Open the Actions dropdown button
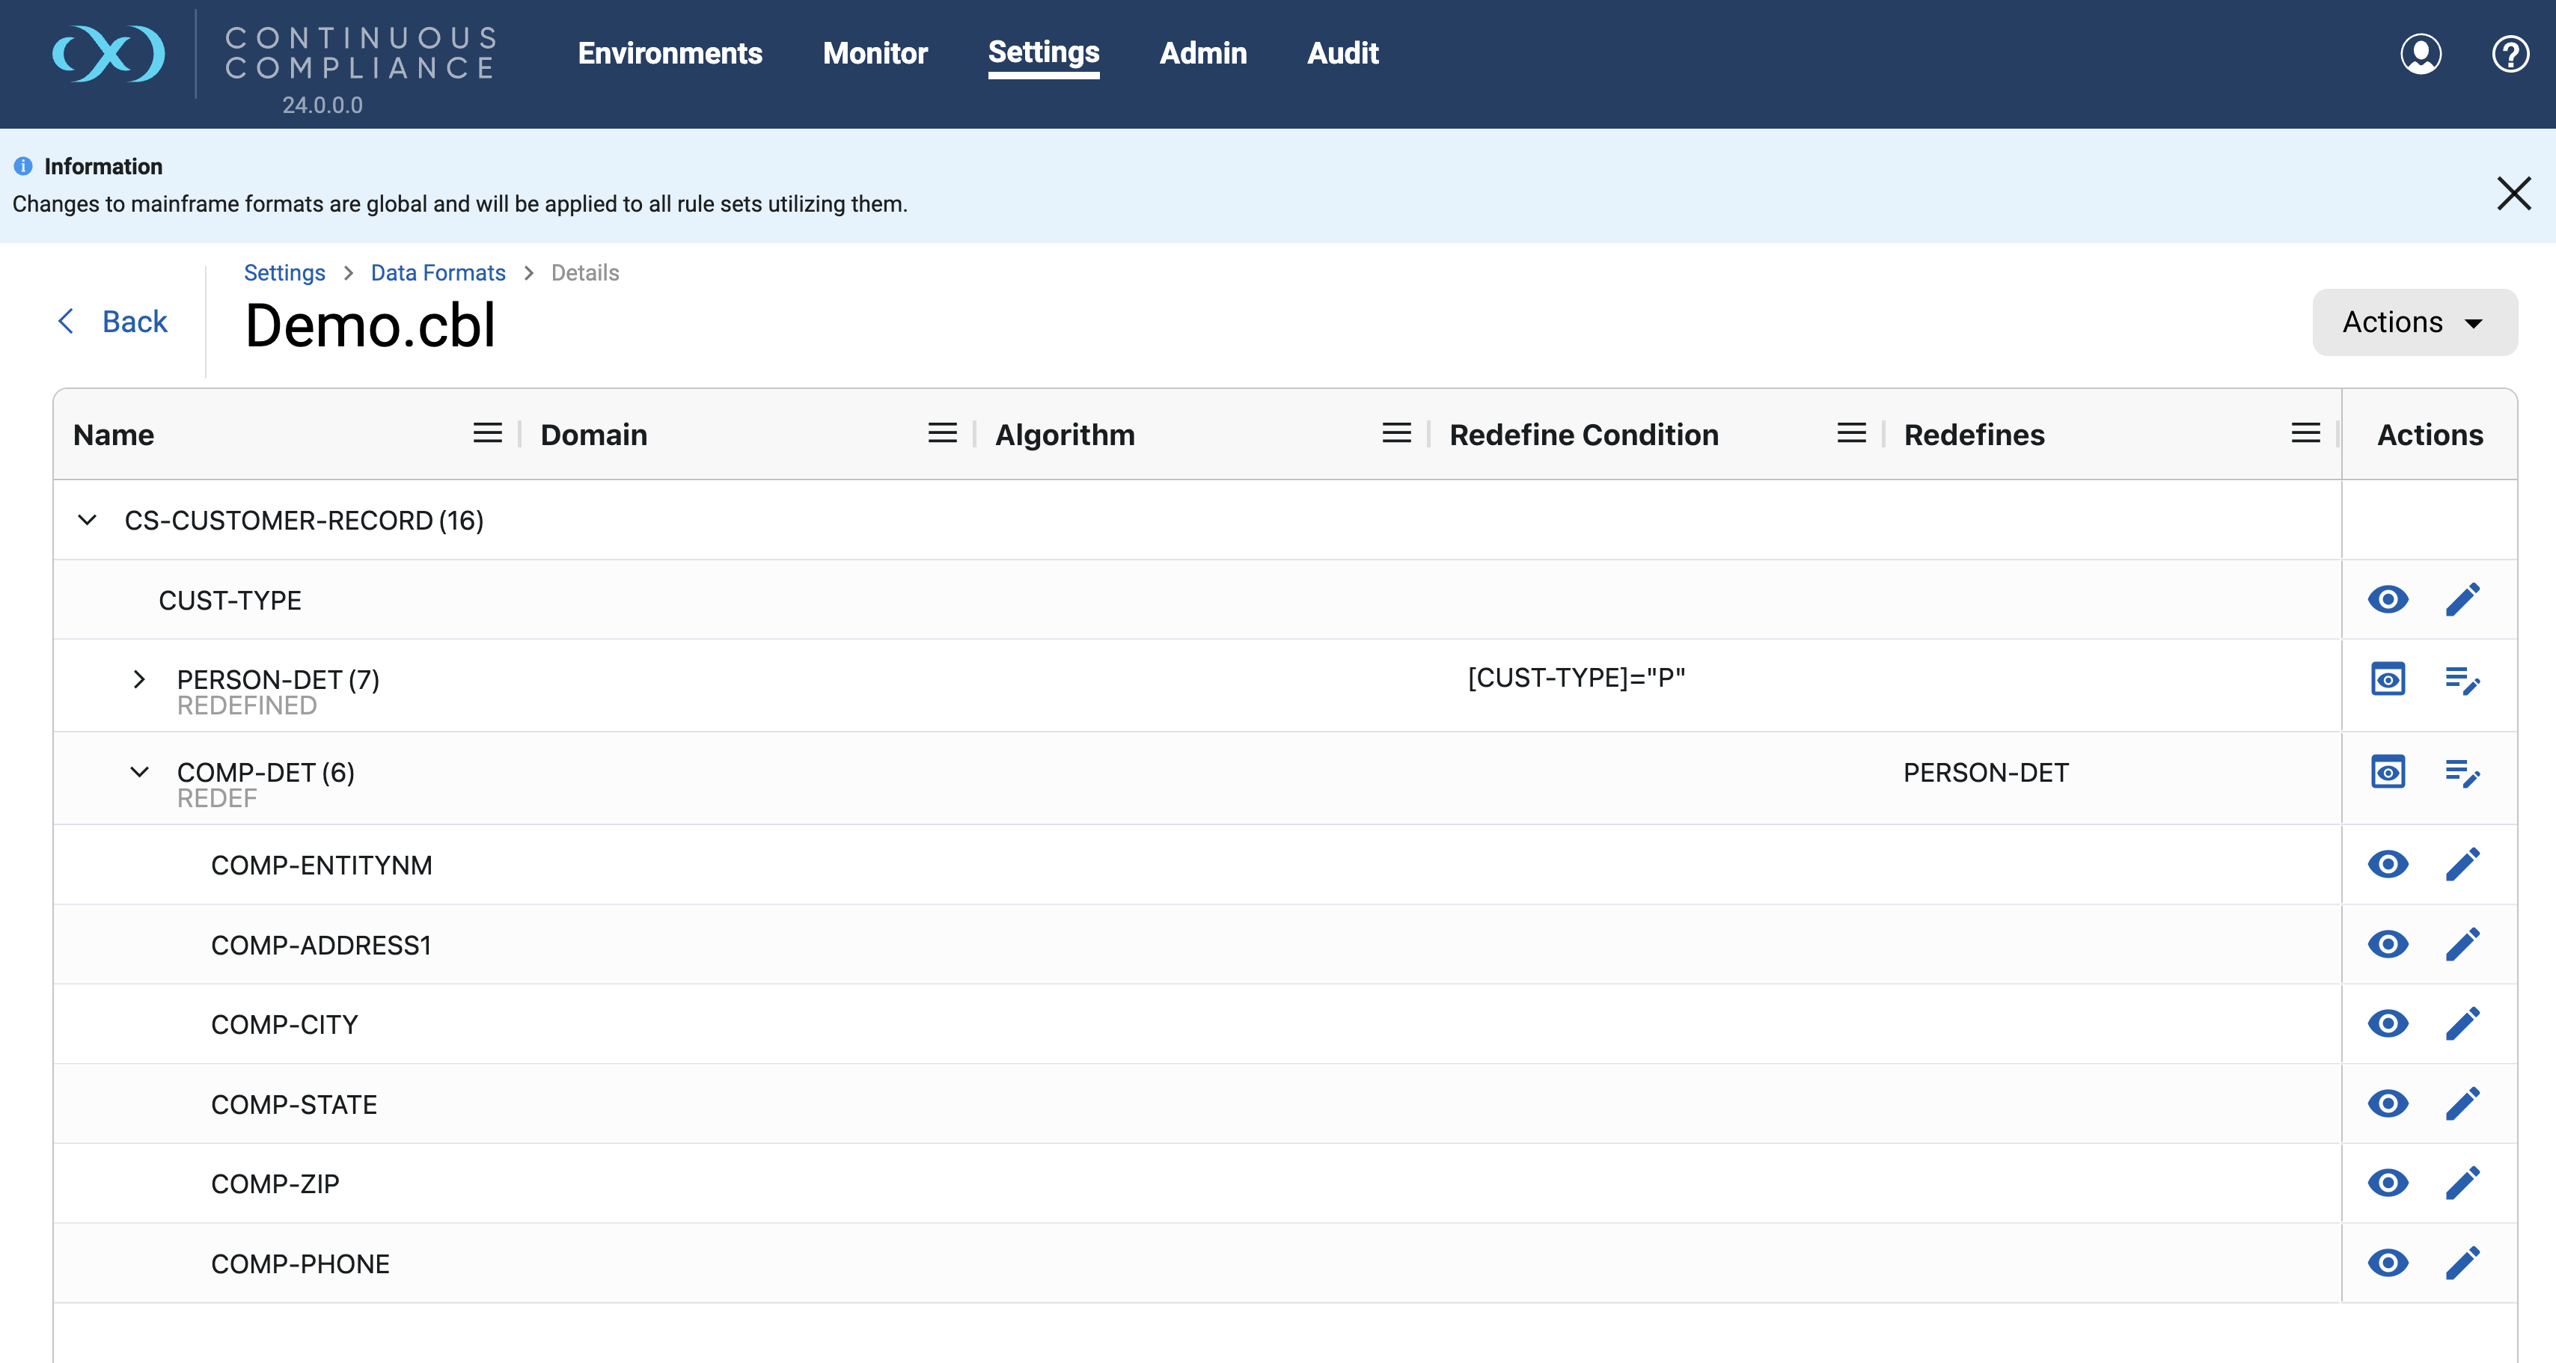 pyautogui.click(x=2413, y=322)
